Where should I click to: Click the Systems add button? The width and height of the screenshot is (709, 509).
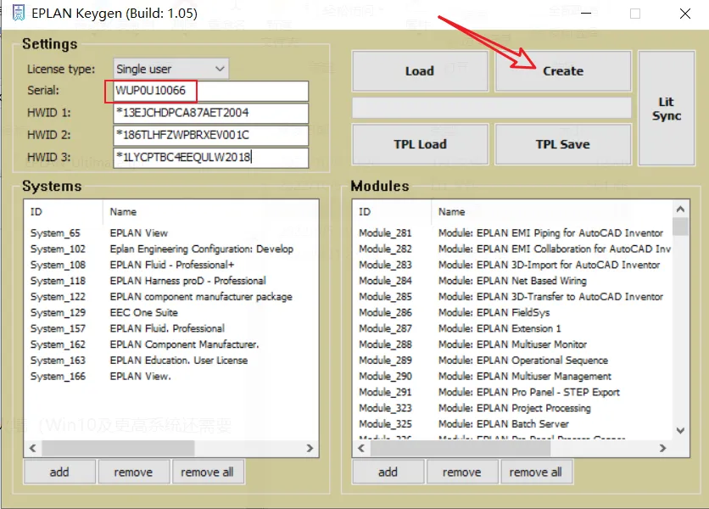pyautogui.click(x=59, y=472)
